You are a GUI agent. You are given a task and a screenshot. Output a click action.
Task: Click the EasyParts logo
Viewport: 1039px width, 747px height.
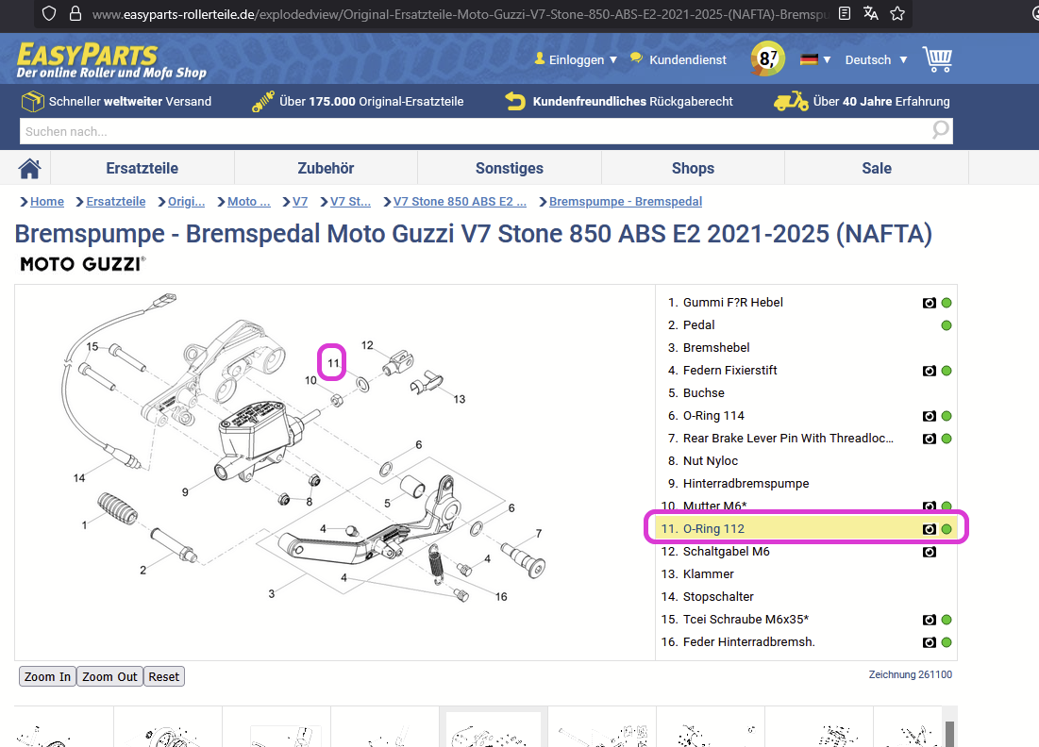111,61
